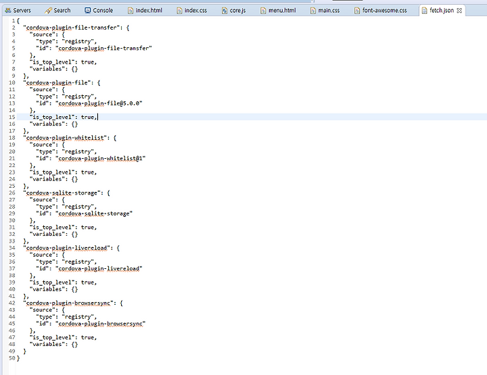
Task: Click the font-awesome.css file icon
Action: [358, 11]
